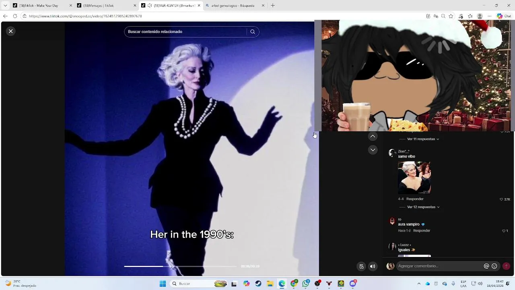
Task: Go to previous video with up arrow
Action: 373,137
